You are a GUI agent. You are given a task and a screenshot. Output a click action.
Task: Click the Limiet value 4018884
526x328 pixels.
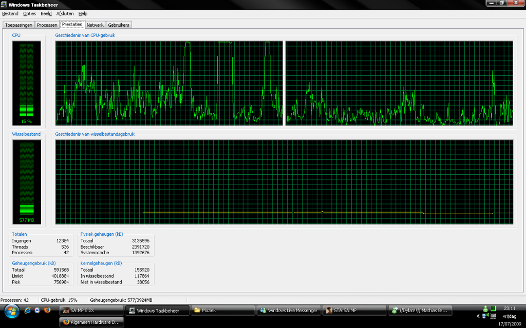pyautogui.click(x=60, y=276)
